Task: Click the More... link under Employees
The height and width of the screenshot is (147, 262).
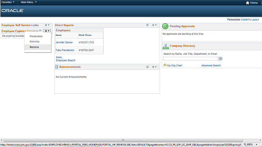Action: pos(60,57)
